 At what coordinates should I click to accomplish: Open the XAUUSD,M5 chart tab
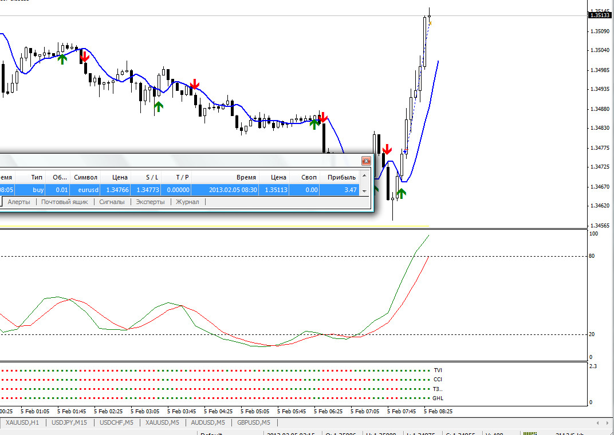pos(162,422)
